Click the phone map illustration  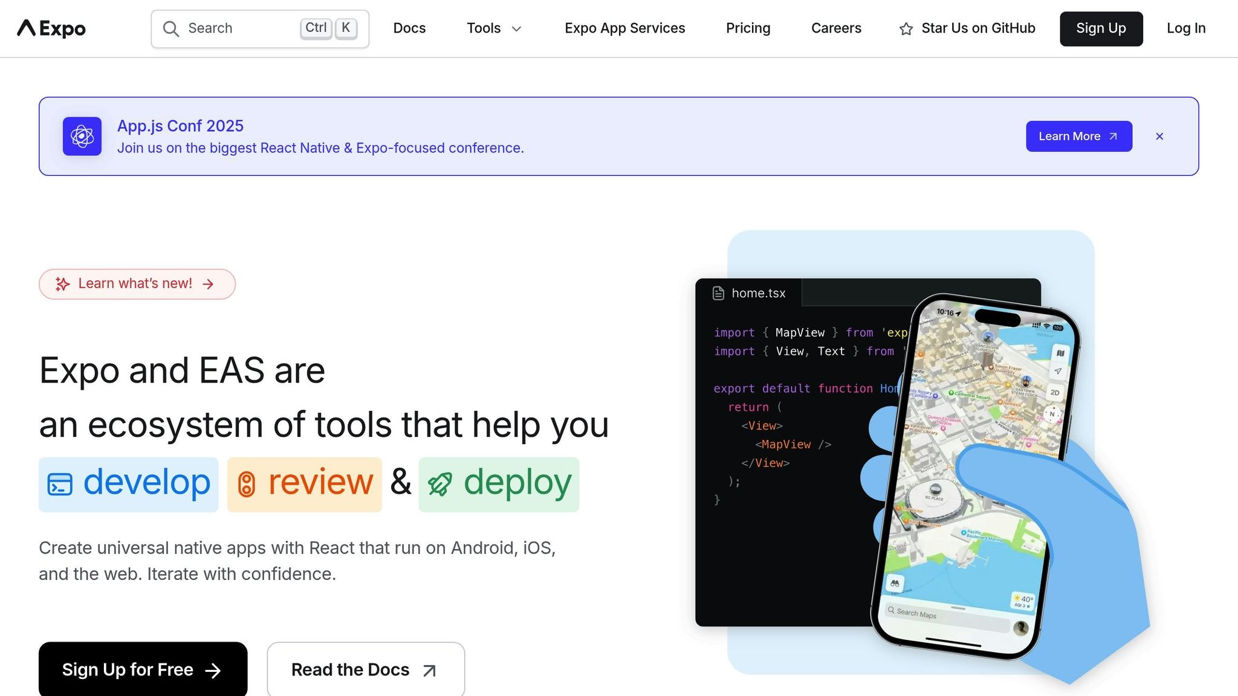click(x=974, y=476)
